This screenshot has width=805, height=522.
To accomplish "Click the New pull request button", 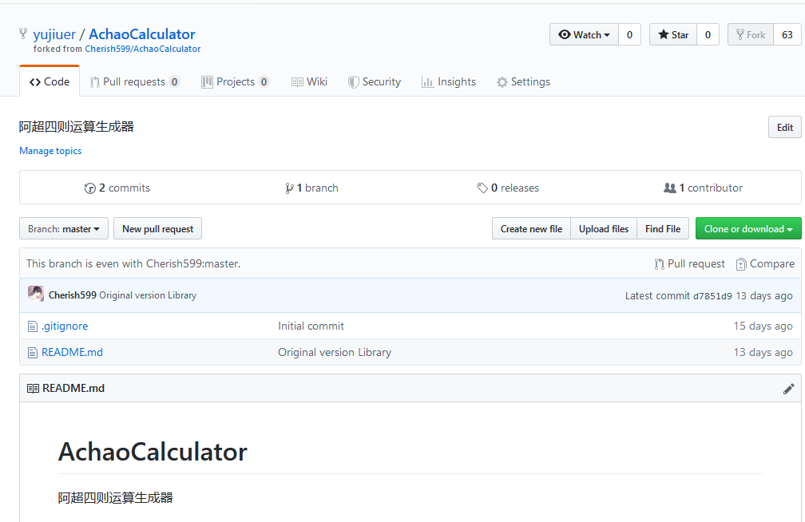I will tap(157, 228).
